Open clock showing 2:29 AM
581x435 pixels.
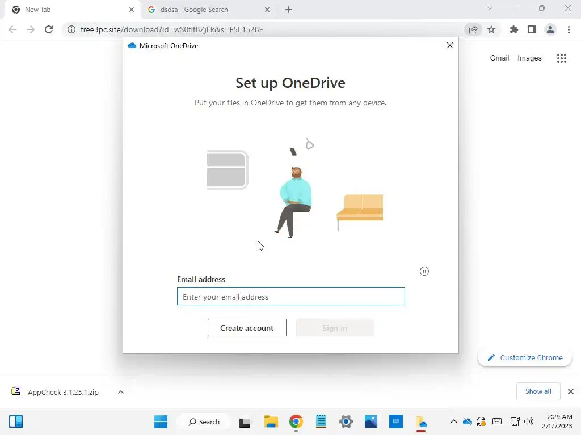[x=557, y=421]
